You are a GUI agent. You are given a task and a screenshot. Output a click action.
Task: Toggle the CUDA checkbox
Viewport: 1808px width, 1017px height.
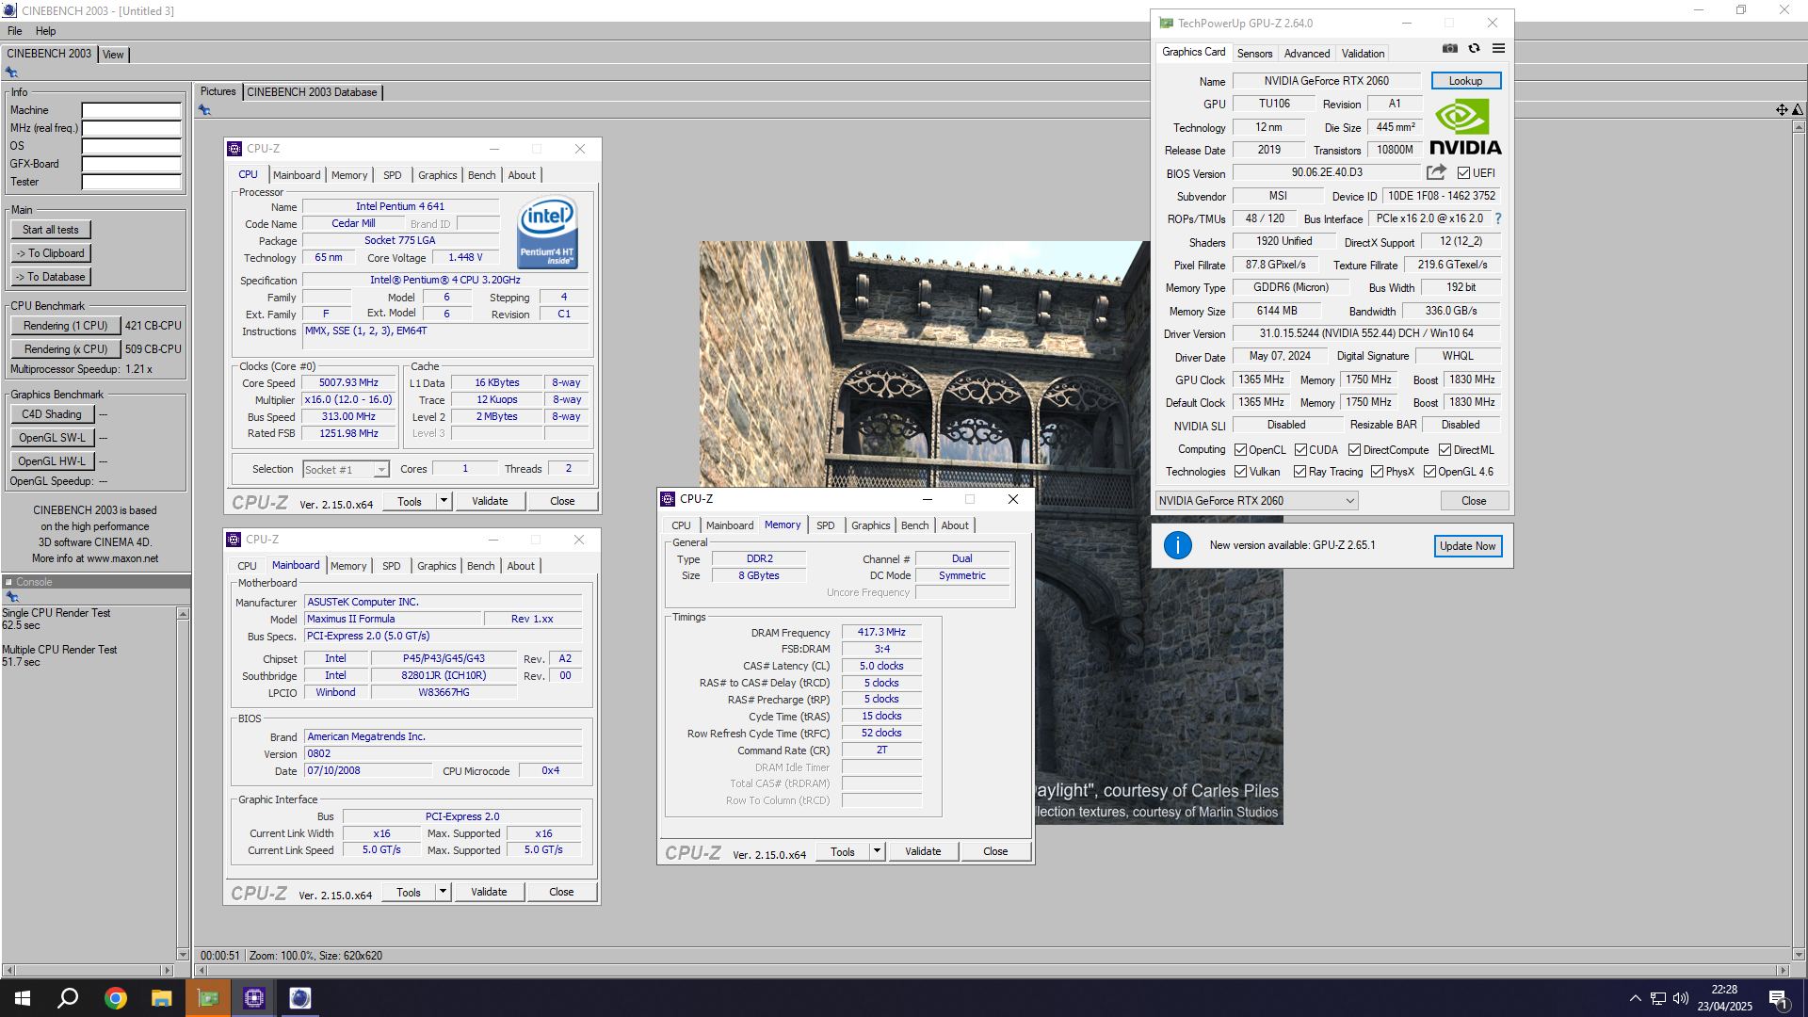pyautogui.click(x=1300, y=450)
